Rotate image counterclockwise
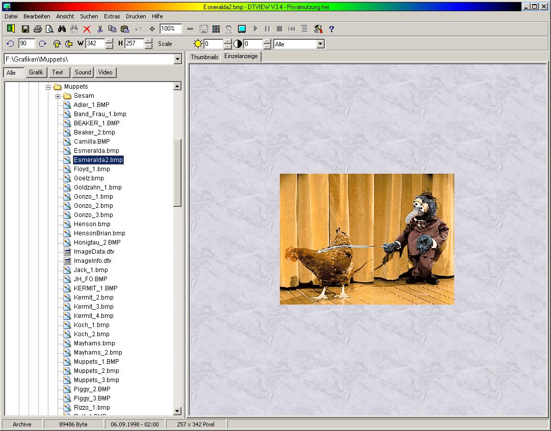551x431 pixels. click(x=10, y=43)
